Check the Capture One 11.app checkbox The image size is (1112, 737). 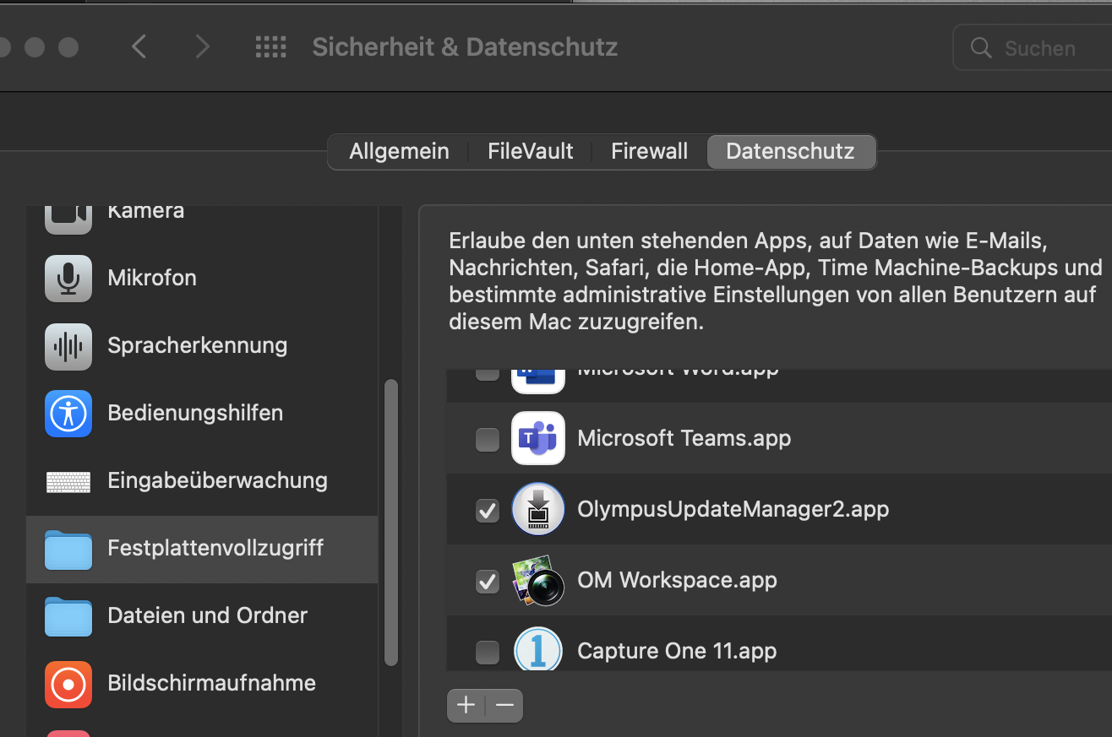click(488, 652)
